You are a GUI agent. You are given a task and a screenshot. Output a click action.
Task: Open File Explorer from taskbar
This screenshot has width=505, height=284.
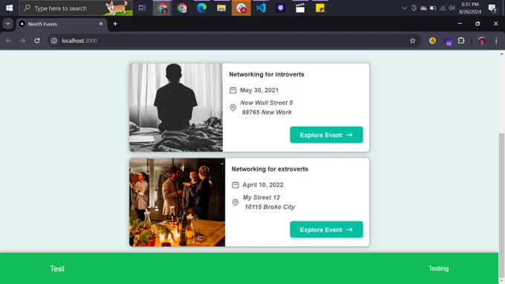pyautogui.click(x=221, y=8)
